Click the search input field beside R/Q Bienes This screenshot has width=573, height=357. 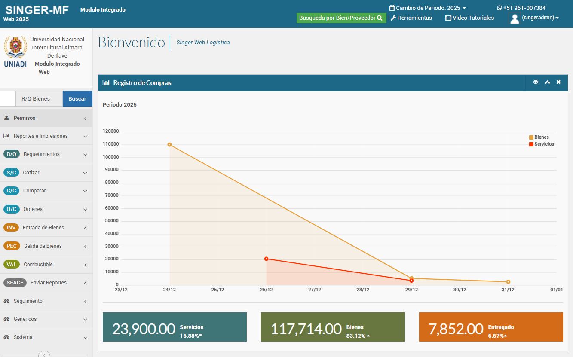pyautogui.click(x=7, y=98)
